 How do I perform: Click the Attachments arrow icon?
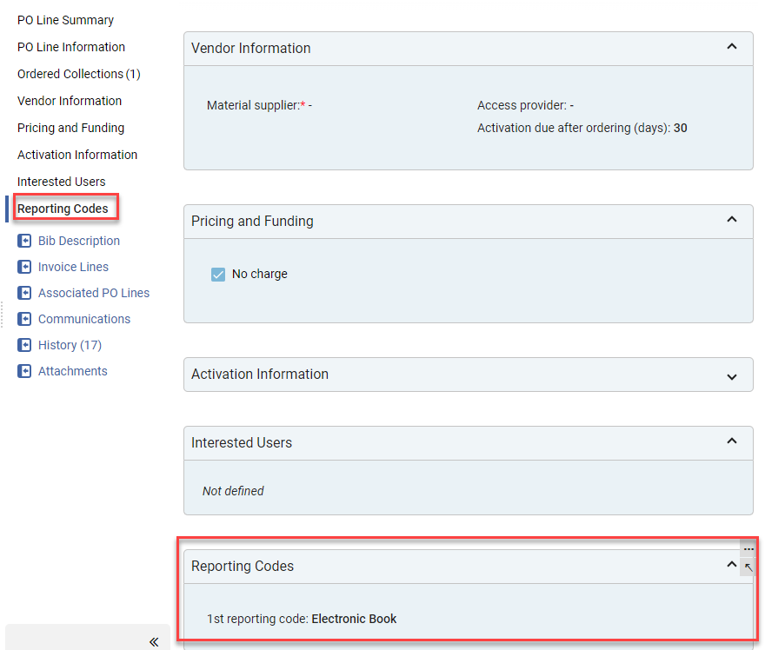pyautogui.click(x=24, y=371)
